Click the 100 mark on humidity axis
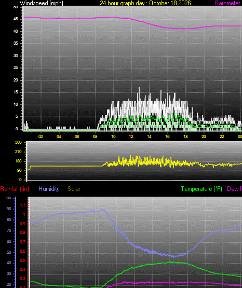 point(8,198)
